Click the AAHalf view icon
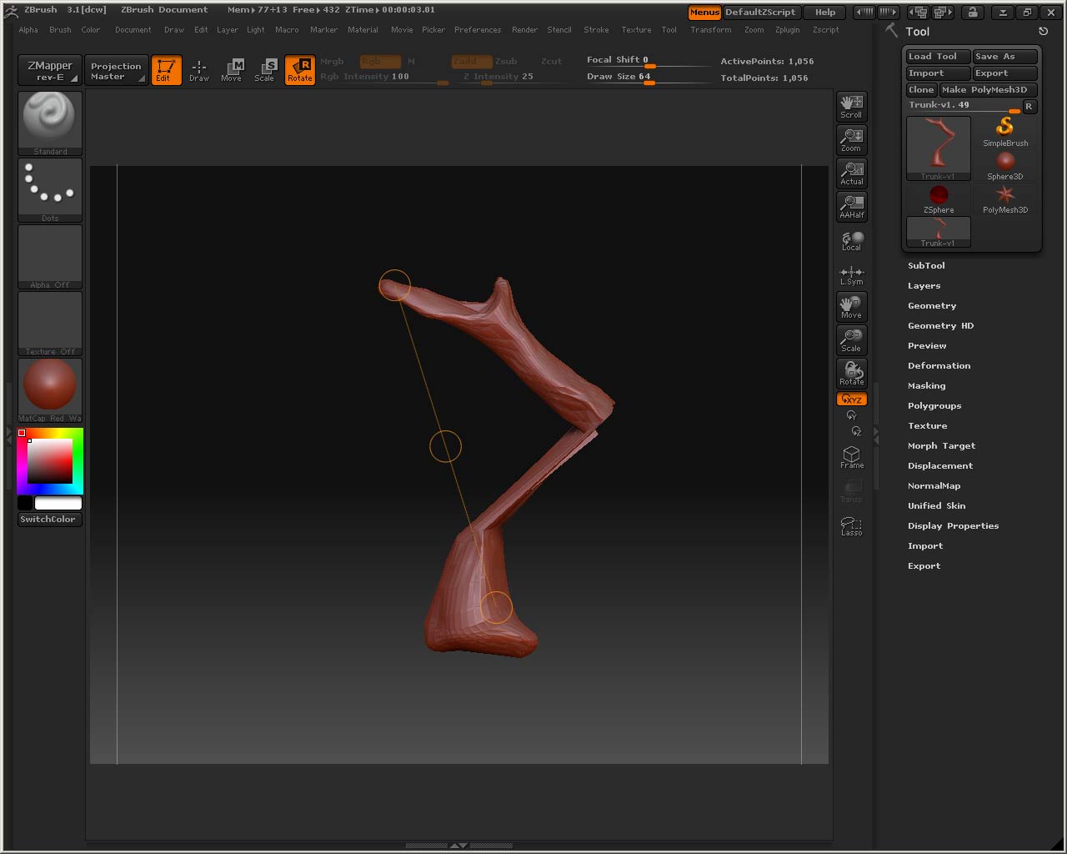Viewport: 1067px width, 854px height. coord(851,206)
